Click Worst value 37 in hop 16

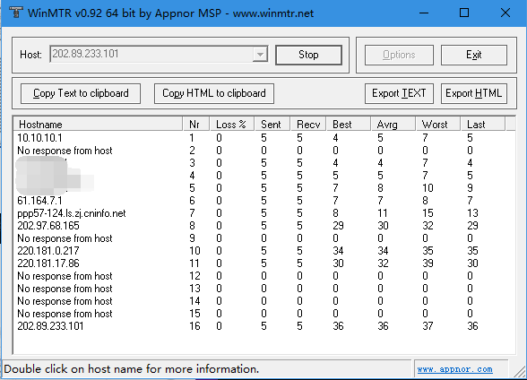pyautogui.click(x=428, y=326)
